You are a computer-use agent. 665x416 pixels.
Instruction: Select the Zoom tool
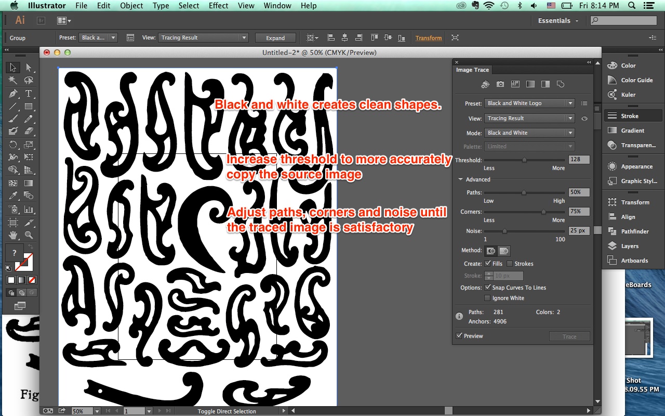tap(29, 235)
